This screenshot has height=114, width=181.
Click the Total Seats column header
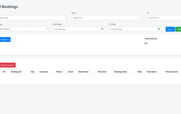(152, 72)
